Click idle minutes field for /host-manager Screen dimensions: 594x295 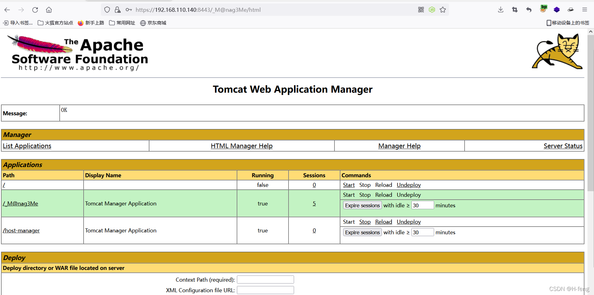point(423,232)
